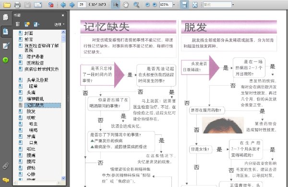Open the 陪护患者 bookmark

click(35, 56)
